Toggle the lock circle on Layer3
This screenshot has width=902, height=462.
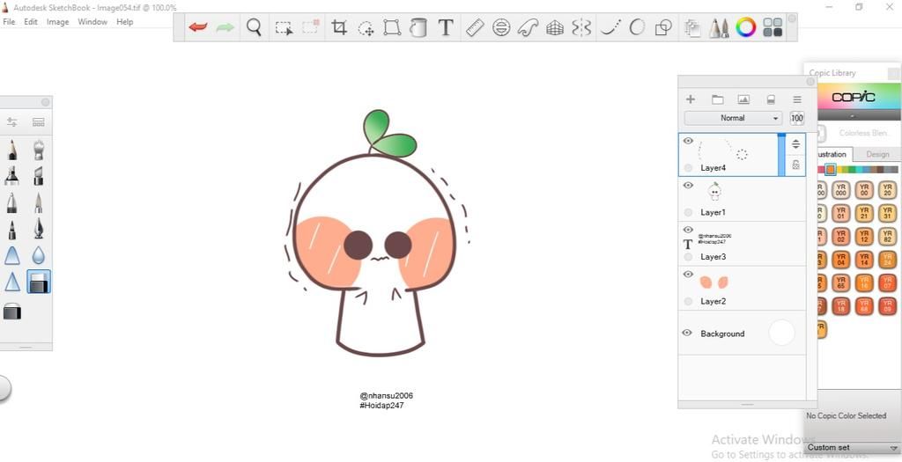pos(688,257)
